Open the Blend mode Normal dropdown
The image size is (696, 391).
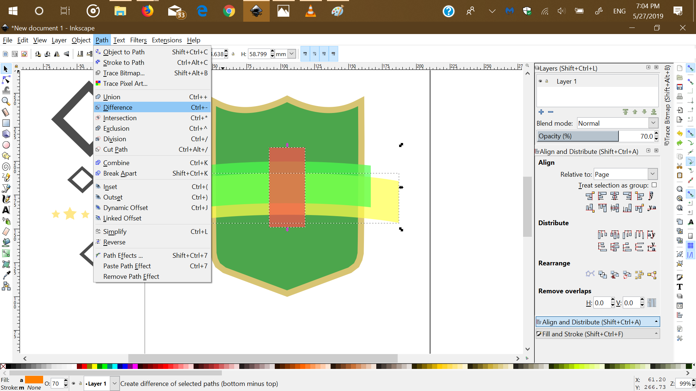pyautogui.click(x=653, y=123)
